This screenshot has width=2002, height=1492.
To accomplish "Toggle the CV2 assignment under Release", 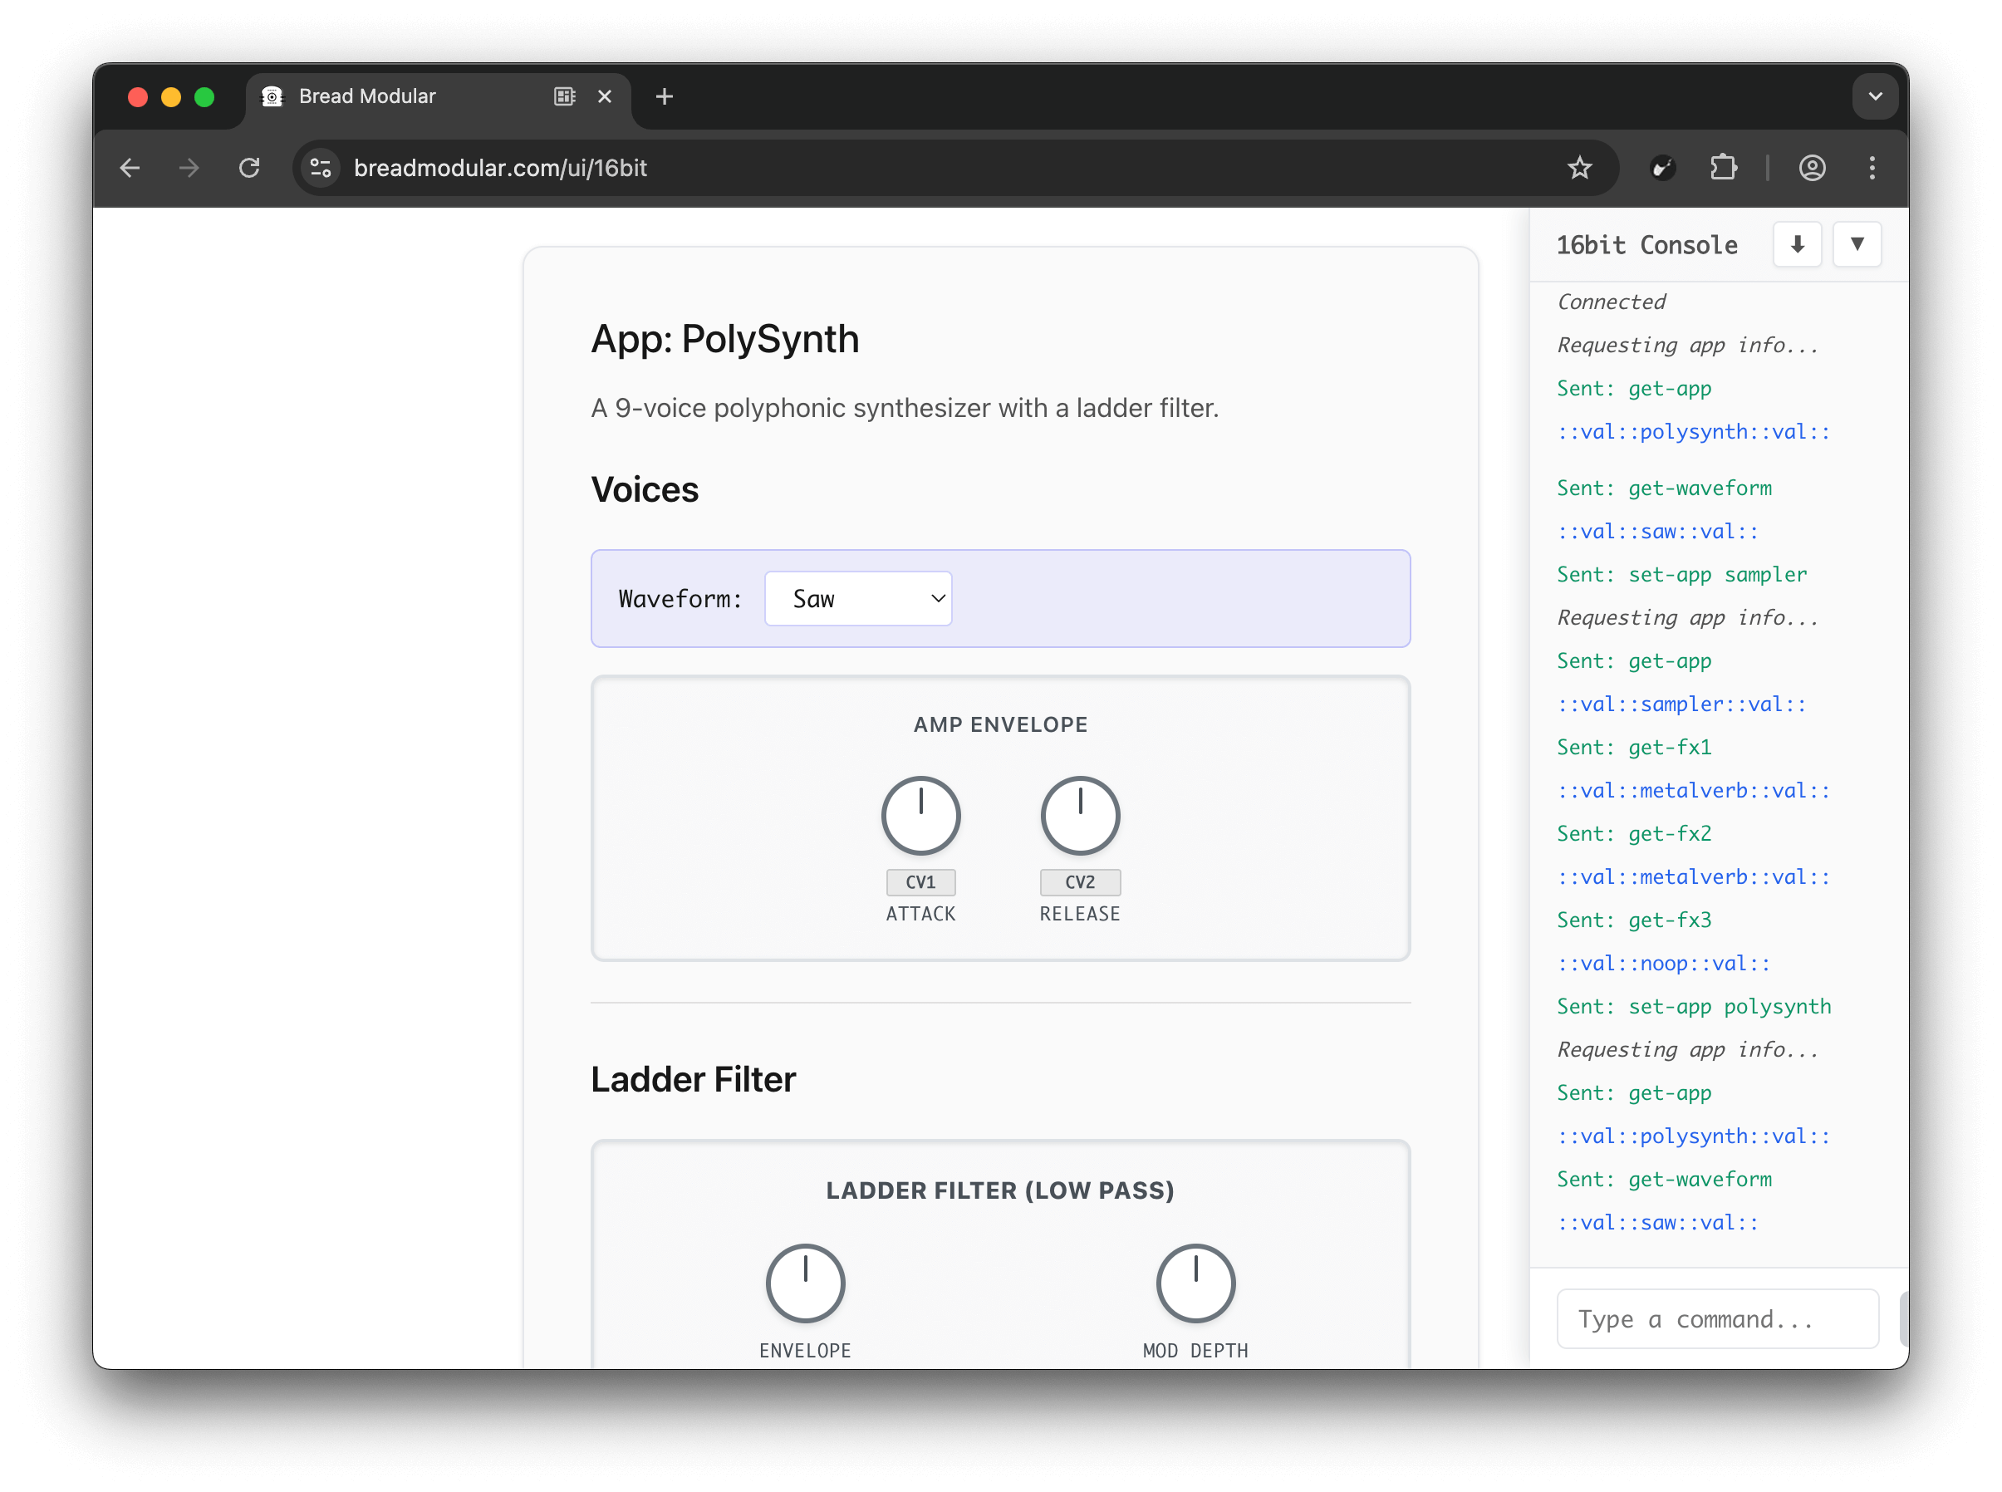I will [x=1079, y=881].
